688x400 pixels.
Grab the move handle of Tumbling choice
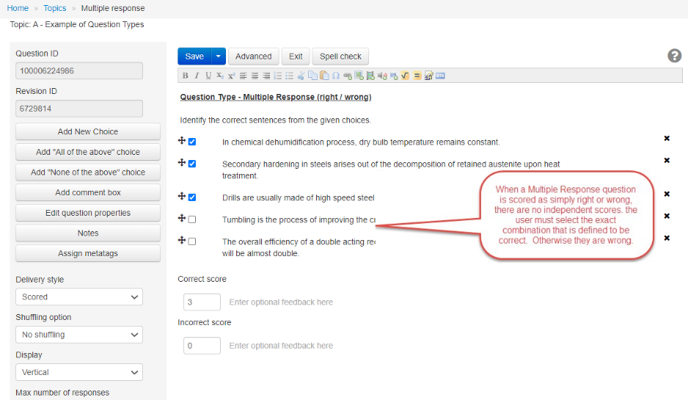click(182, 218)
